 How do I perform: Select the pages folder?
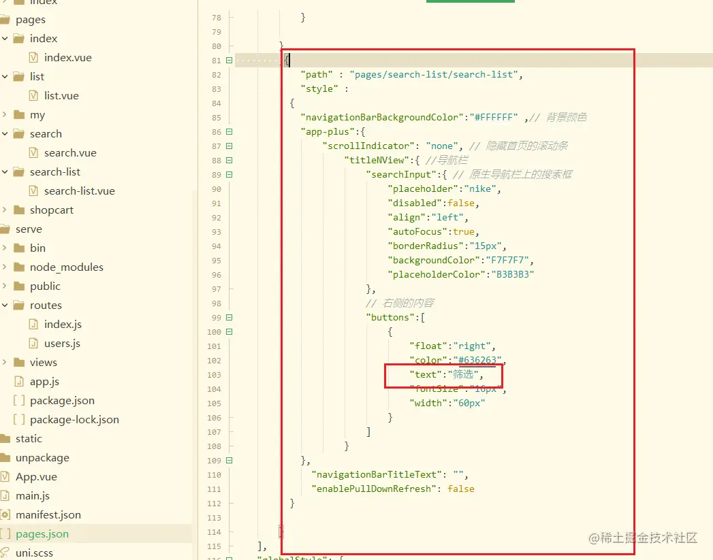coord(31,20)
